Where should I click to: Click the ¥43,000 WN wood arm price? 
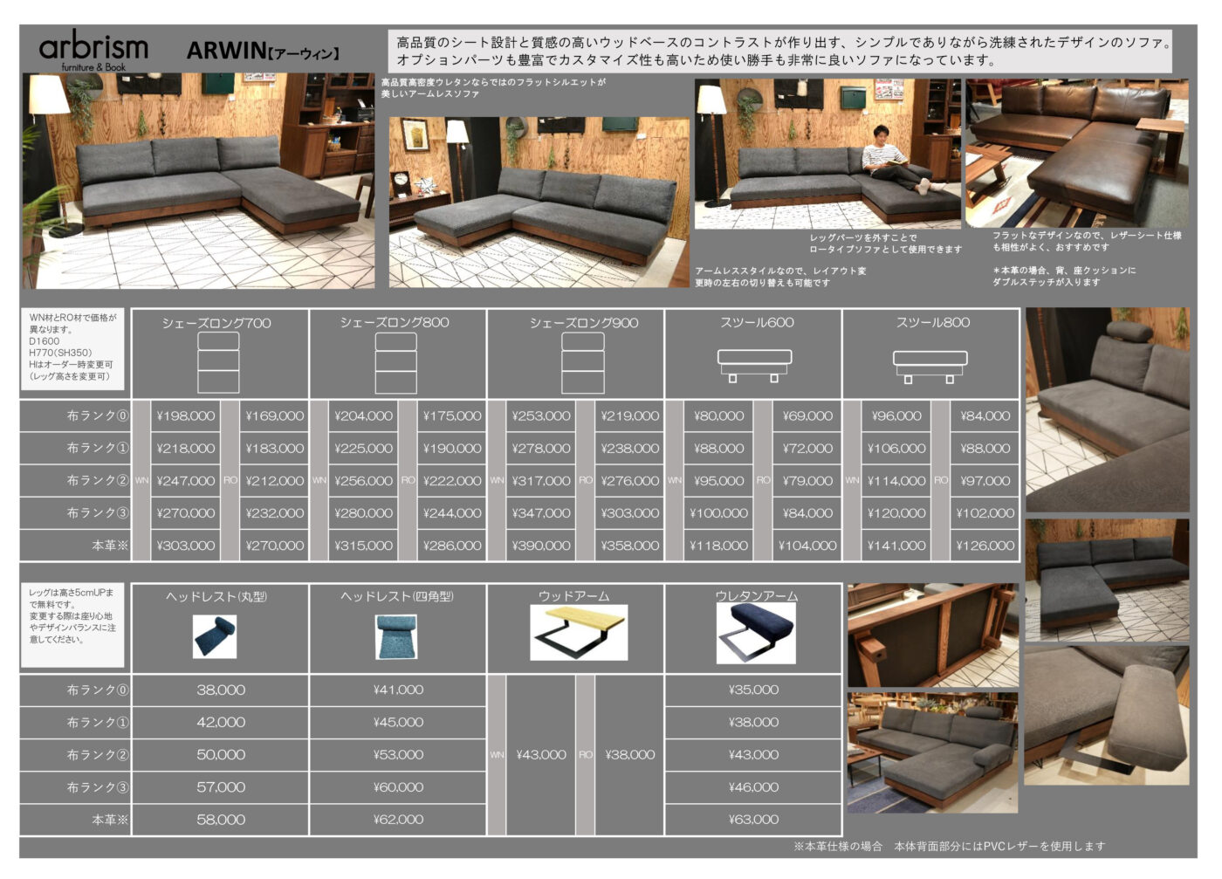(541, 755)
